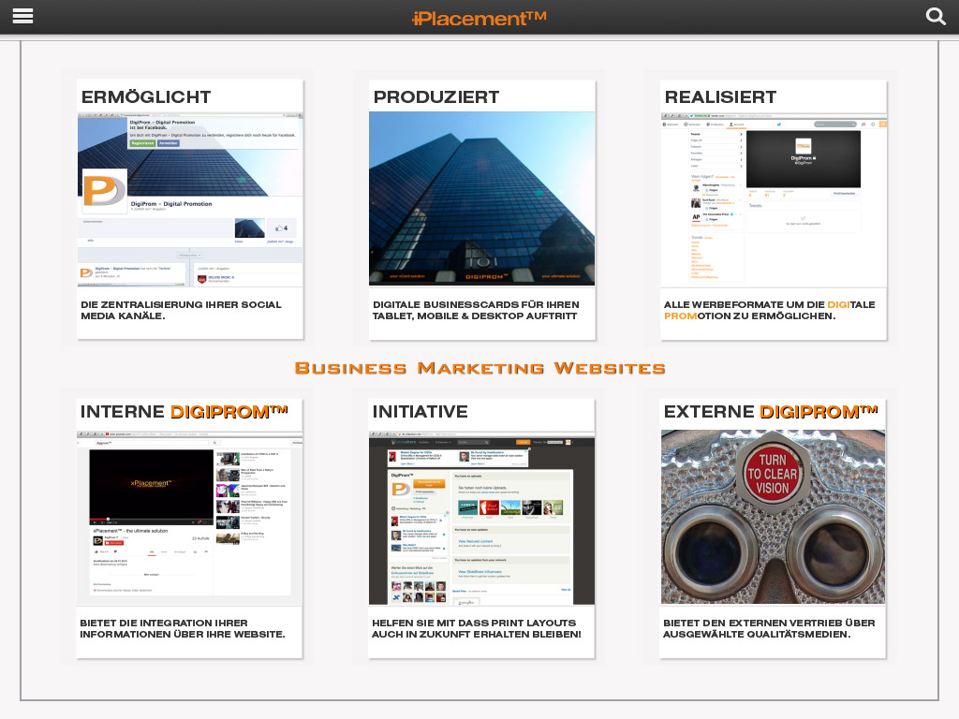Open the INITIATIVE card heading
Screen dimensions: 959x719
[x=420, y=412]
